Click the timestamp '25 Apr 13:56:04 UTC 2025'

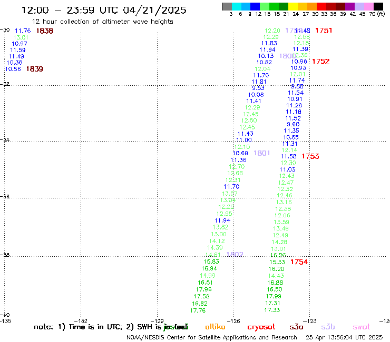point(344,337)
